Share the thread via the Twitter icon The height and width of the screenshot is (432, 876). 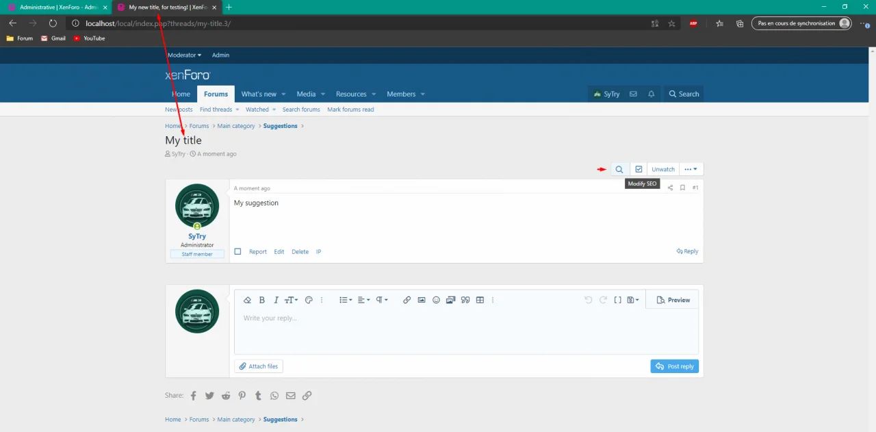(x=209, y=396)
